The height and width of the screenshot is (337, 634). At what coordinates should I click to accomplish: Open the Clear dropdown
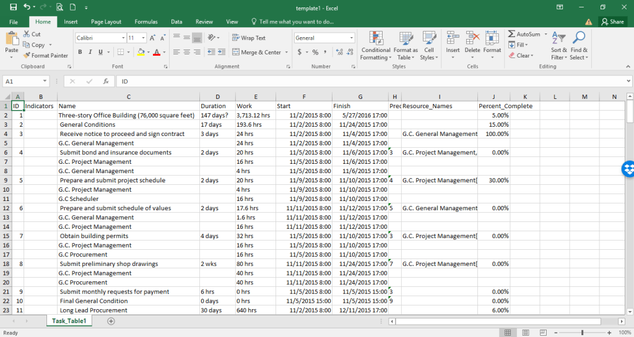point(521,55)
